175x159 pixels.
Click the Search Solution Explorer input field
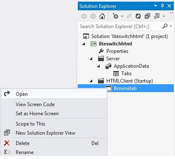(x=120, y=26)
